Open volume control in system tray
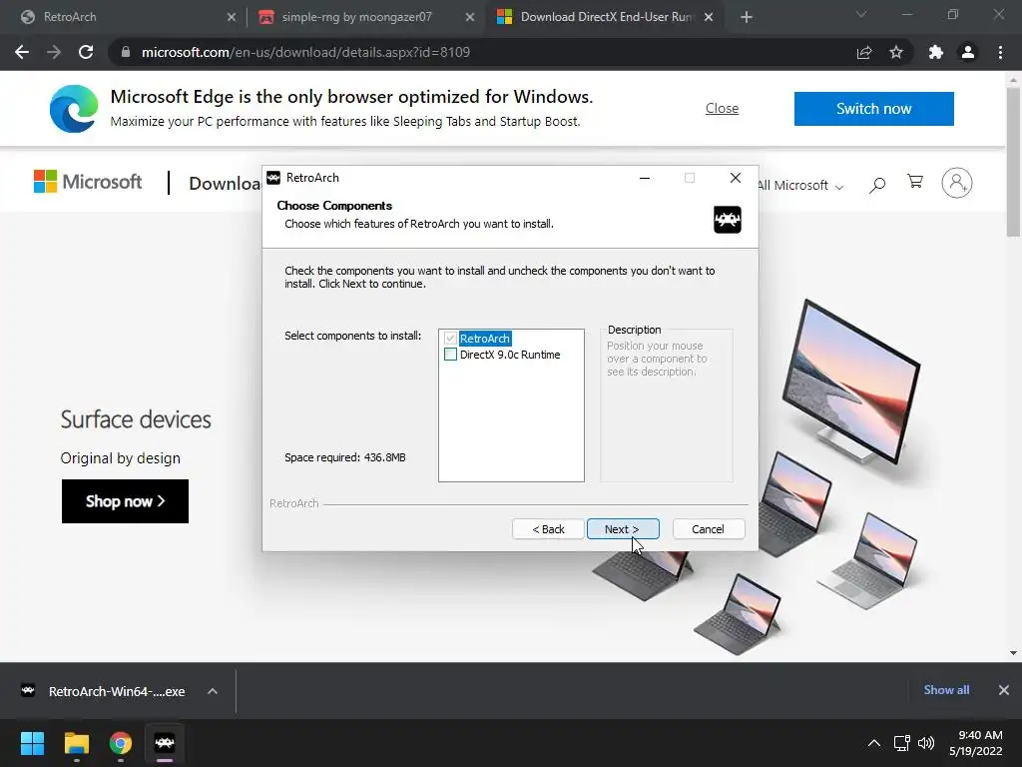Viewport: 1022px width, 767px height. coord(925,743)
